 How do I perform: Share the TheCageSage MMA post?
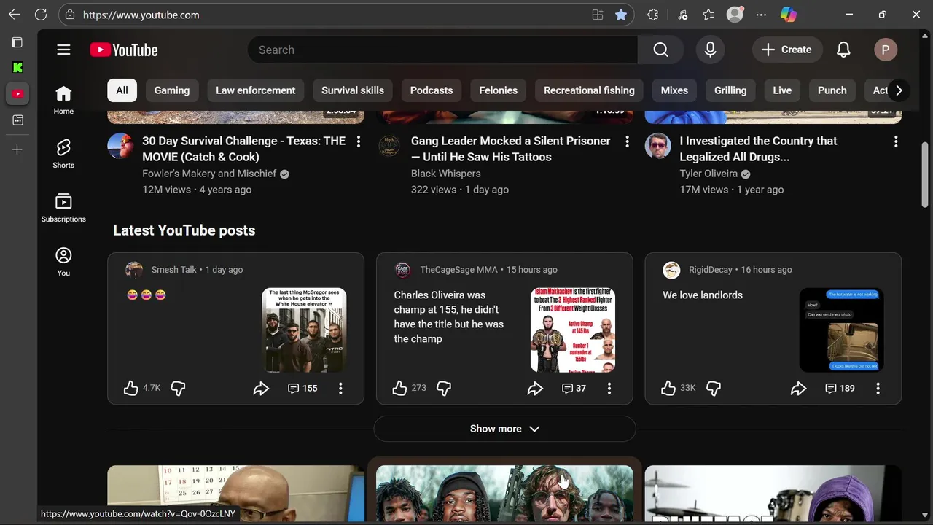coord(535,389)
